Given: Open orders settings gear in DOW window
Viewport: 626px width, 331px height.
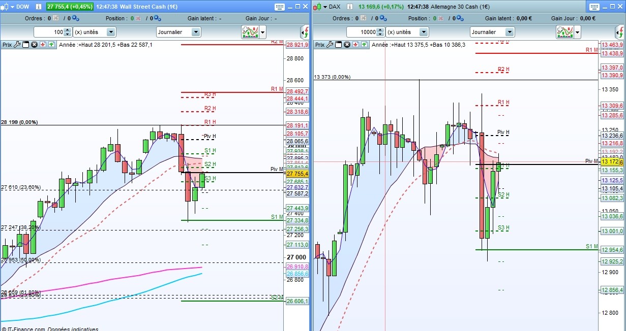Looking at the screenshot, I should [76, 19].
